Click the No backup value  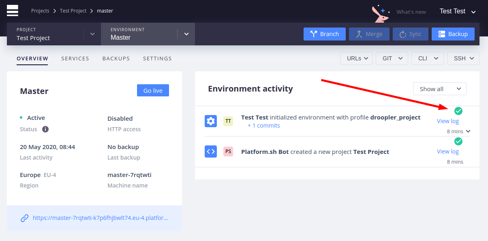pyautogui.click(x=123, y=147)
